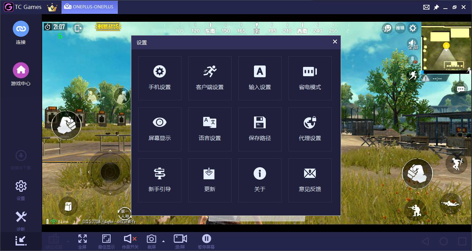Open 输入设置 input settings tile
The image size is (472, 251).
(x=260, y=78)
